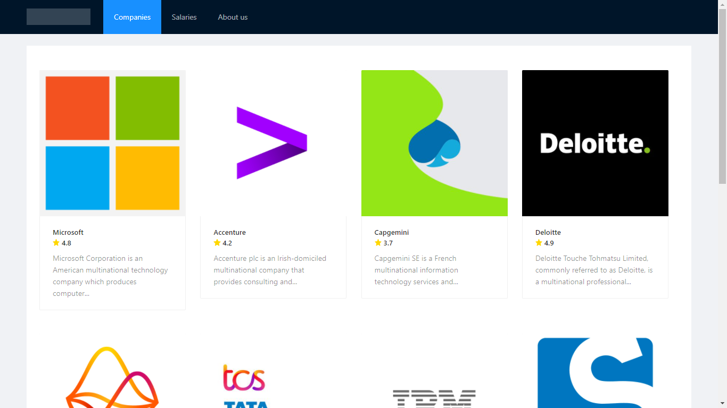Select the 4.2 rating value under Accenture
This screenshot has width=727, height=408.
227,243
